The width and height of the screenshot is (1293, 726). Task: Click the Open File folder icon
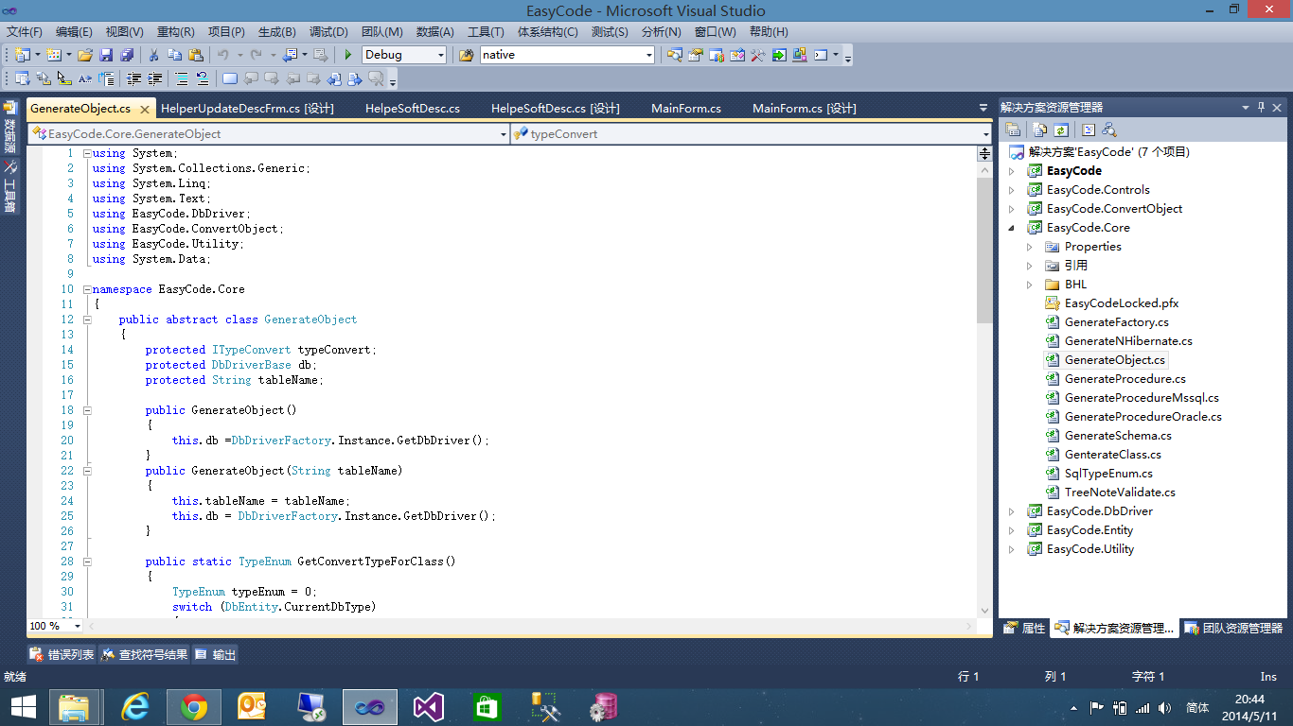pos(85,55)
